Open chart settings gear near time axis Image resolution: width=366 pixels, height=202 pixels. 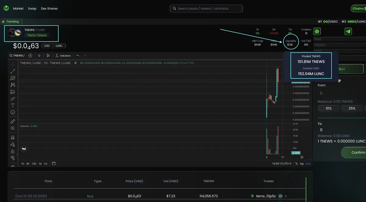coord(302,157)
